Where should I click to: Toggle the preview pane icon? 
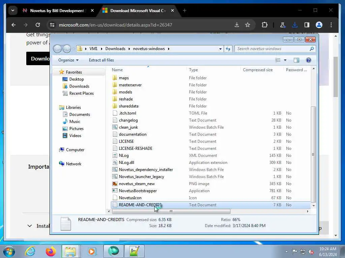[x=296, y=60]
